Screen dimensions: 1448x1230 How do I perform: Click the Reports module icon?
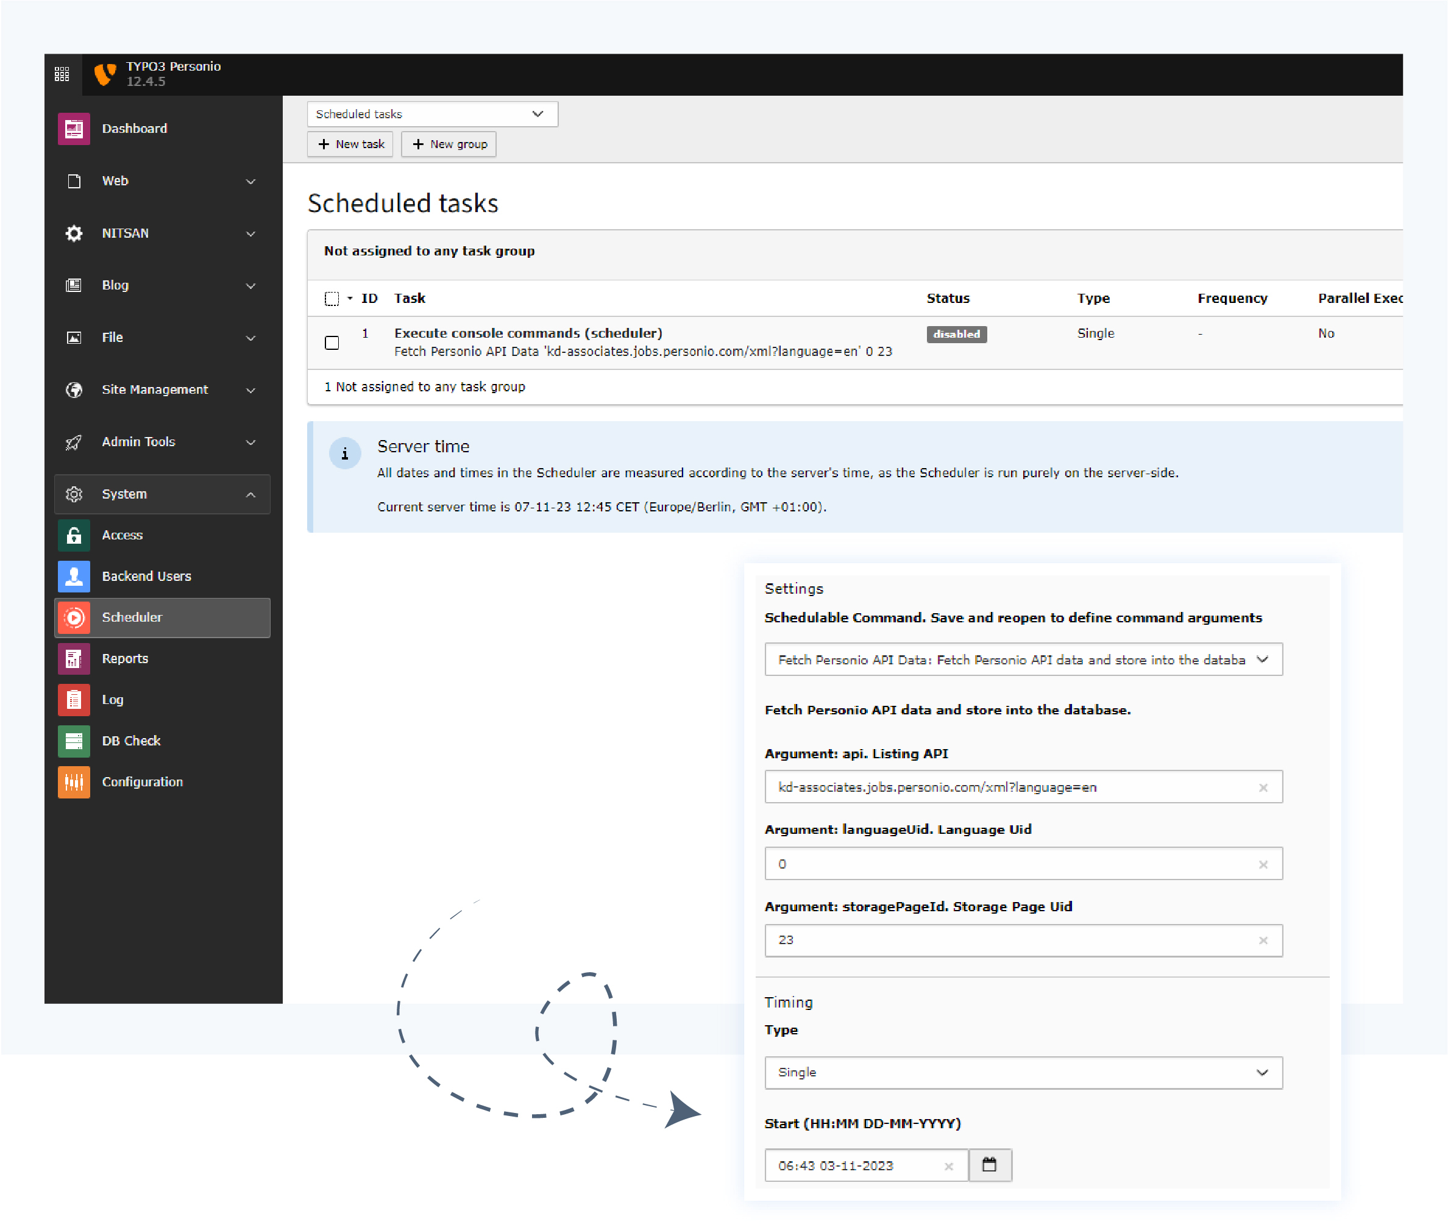[74, 658]
